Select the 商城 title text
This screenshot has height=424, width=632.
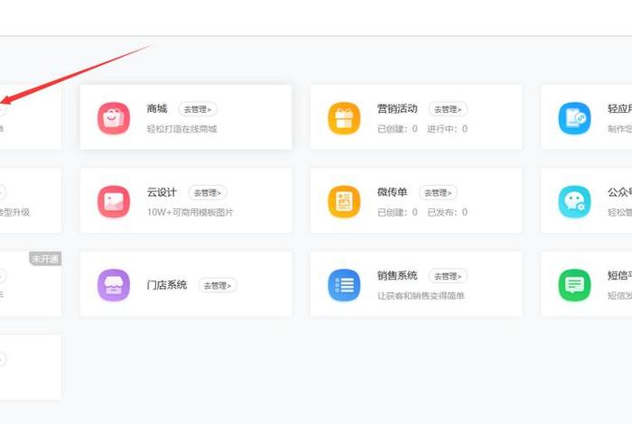[157, 109]
